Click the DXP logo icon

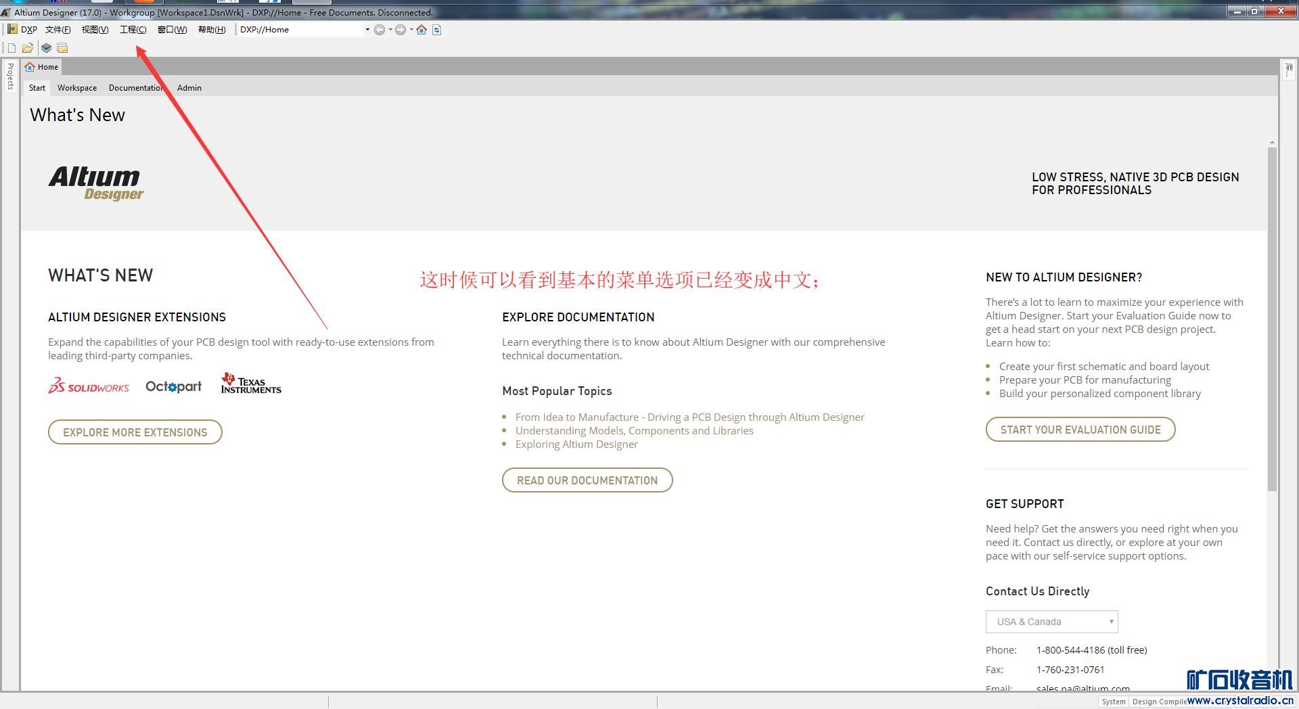pyautogui.click(x=12, y=29)
